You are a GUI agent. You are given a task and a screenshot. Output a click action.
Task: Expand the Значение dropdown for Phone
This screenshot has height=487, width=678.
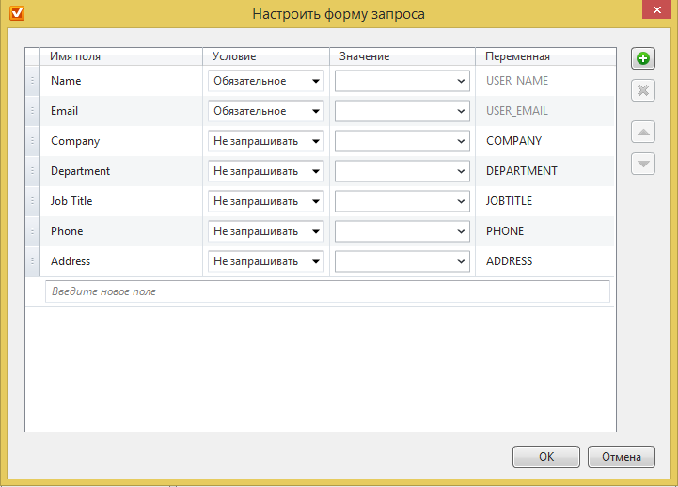tap(402, 231)
